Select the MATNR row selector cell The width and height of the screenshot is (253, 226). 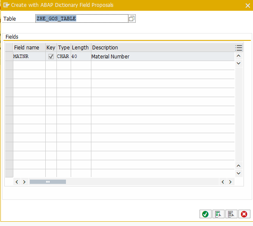[x=9, y=56]
